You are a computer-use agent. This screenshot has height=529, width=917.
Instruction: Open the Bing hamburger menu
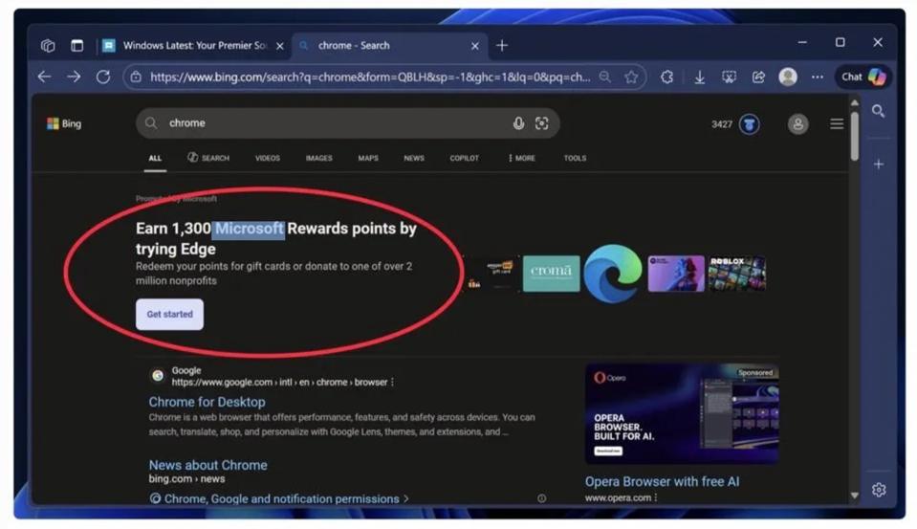[837, 124]
